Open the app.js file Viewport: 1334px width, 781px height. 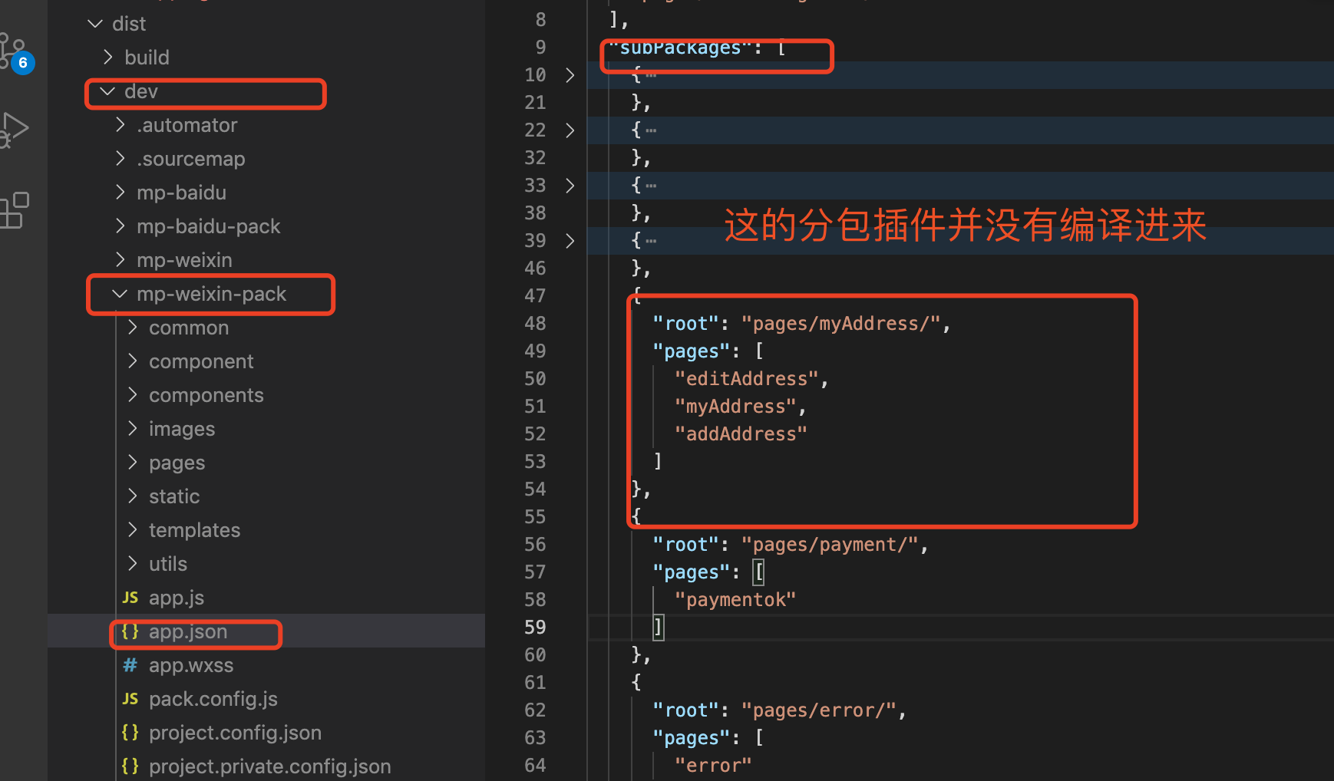tap(177, 598)
